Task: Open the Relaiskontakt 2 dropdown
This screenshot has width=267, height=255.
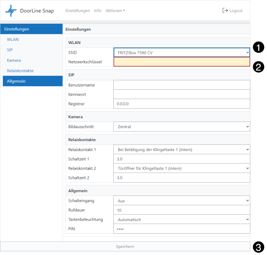Action: pyautogui.click(x=182, y=168)
